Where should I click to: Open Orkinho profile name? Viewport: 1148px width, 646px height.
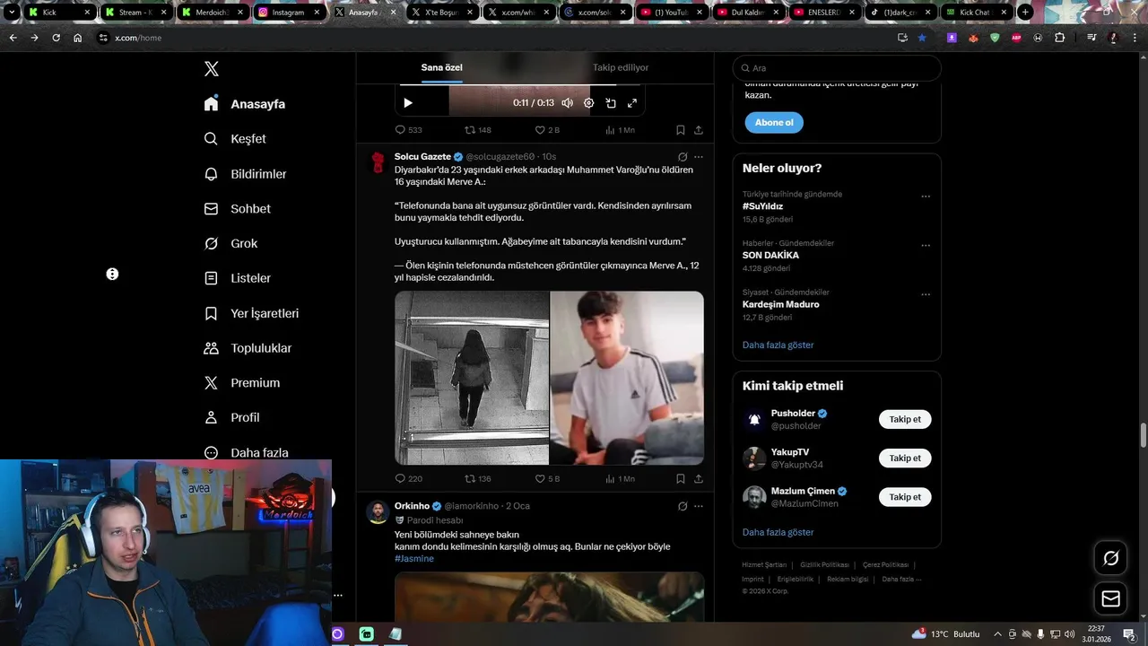click(412, 506)
